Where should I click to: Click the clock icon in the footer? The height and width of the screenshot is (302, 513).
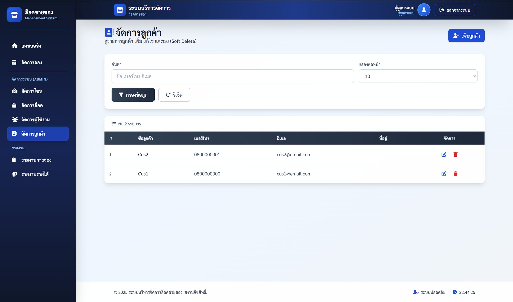[455, 292]
